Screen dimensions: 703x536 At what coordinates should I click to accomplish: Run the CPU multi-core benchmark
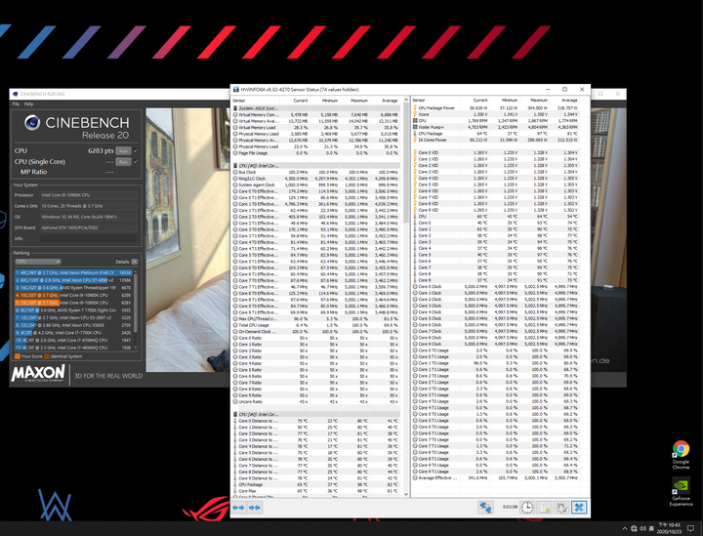tap(123, 151)
